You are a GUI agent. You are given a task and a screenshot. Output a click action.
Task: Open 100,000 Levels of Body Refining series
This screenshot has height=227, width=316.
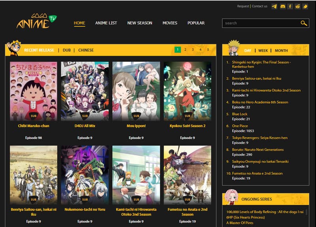tap(265, 212)
